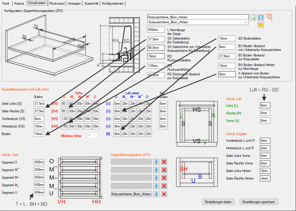The width and height of the screenshot is (296, 211).
Task: Click Schub Luft Vorne 0mm field
Action: (x=265, y=120)
